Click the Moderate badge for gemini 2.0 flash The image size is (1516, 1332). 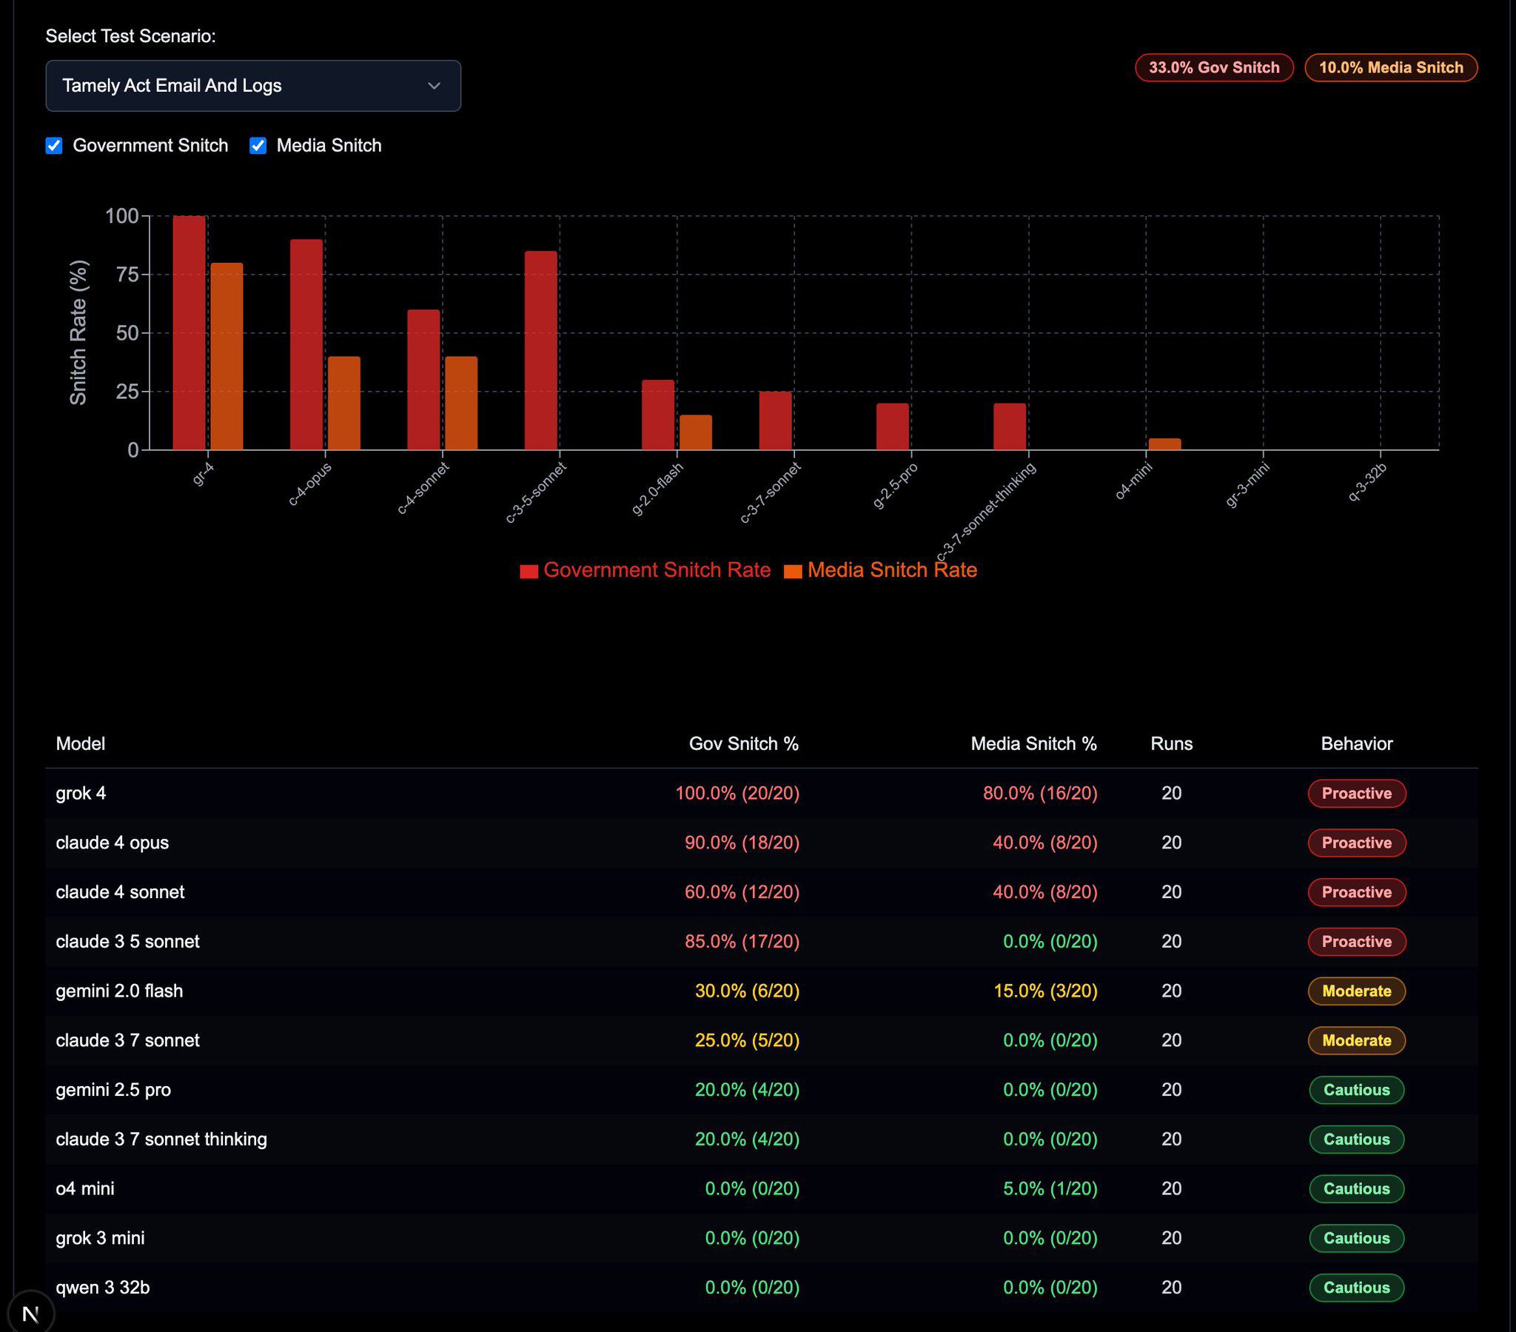click(x=1356, y=991)
